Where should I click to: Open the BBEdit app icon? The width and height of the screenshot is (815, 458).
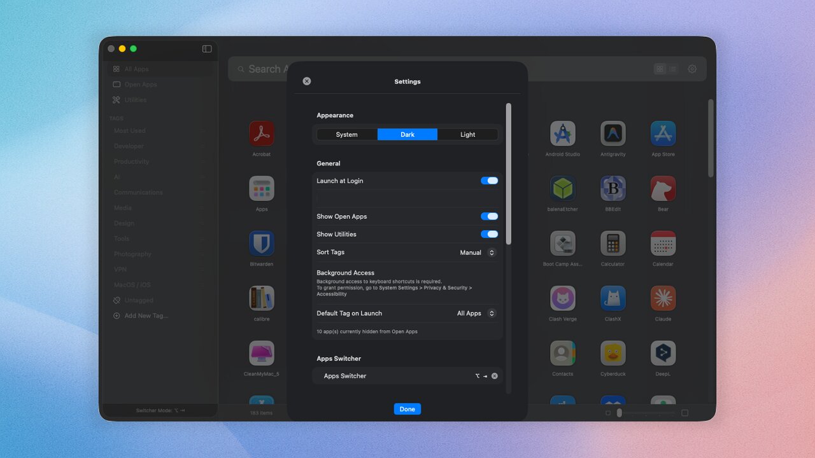pos(613,188)
